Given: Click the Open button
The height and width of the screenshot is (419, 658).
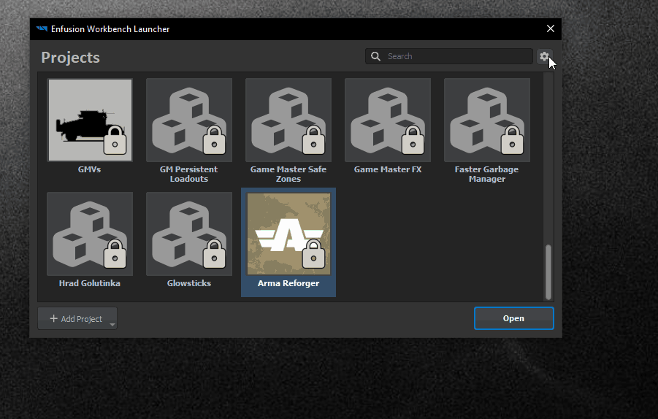Looking at the screenshot, I should click(513, 318).
